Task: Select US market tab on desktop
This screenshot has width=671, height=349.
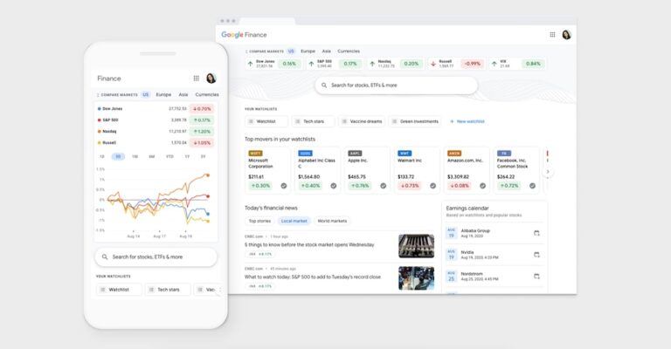Action: (x=291, y=51)
